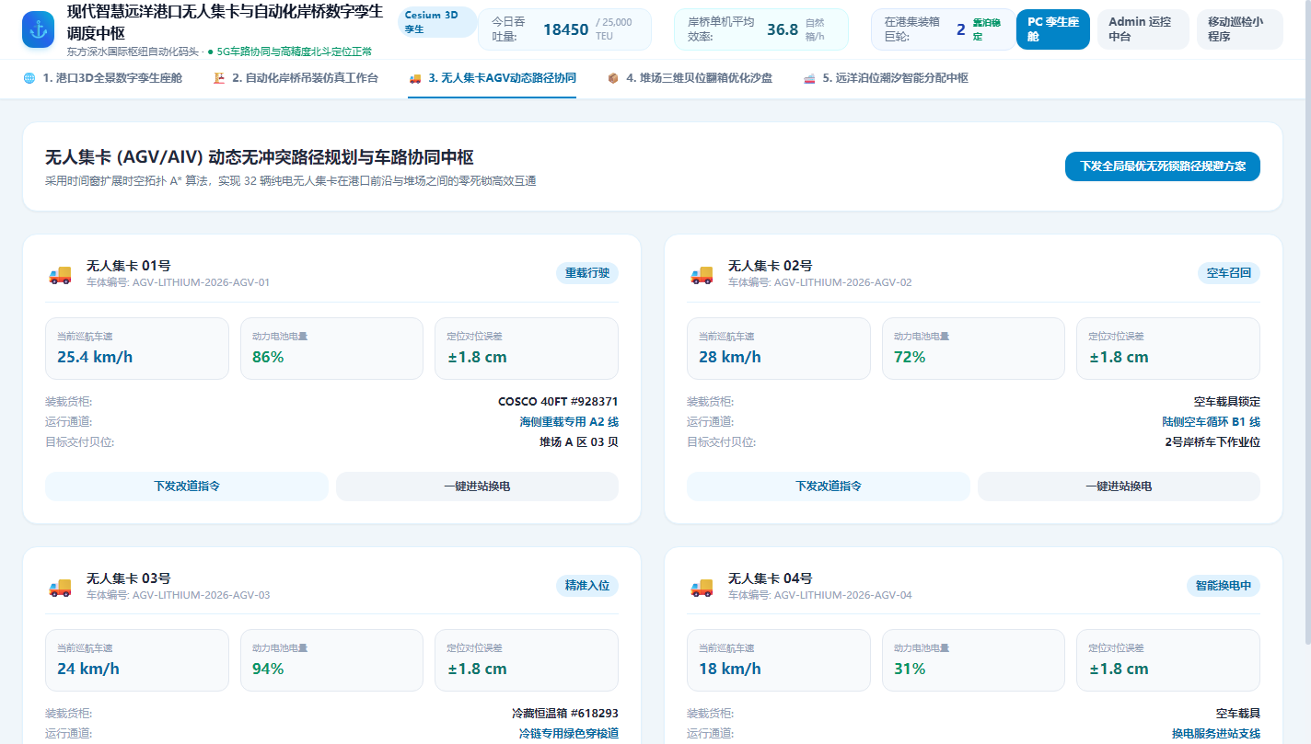Switch to the 3. 无人集卡AGV动态路径协同 tab
Viewport: 1311px width, 744px height.
(493, 78)
